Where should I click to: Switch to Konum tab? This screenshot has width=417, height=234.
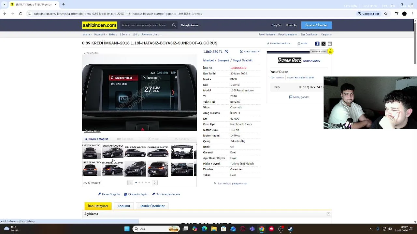[x=124, y=206]
